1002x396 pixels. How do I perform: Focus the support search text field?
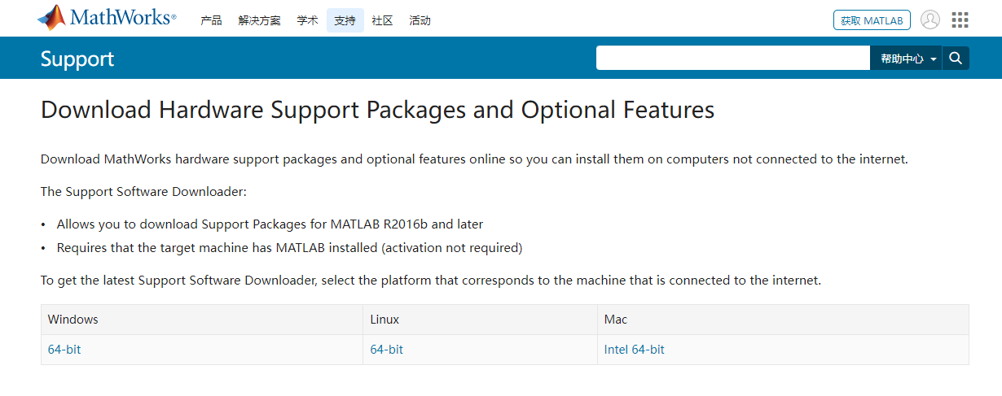point(733,58)
